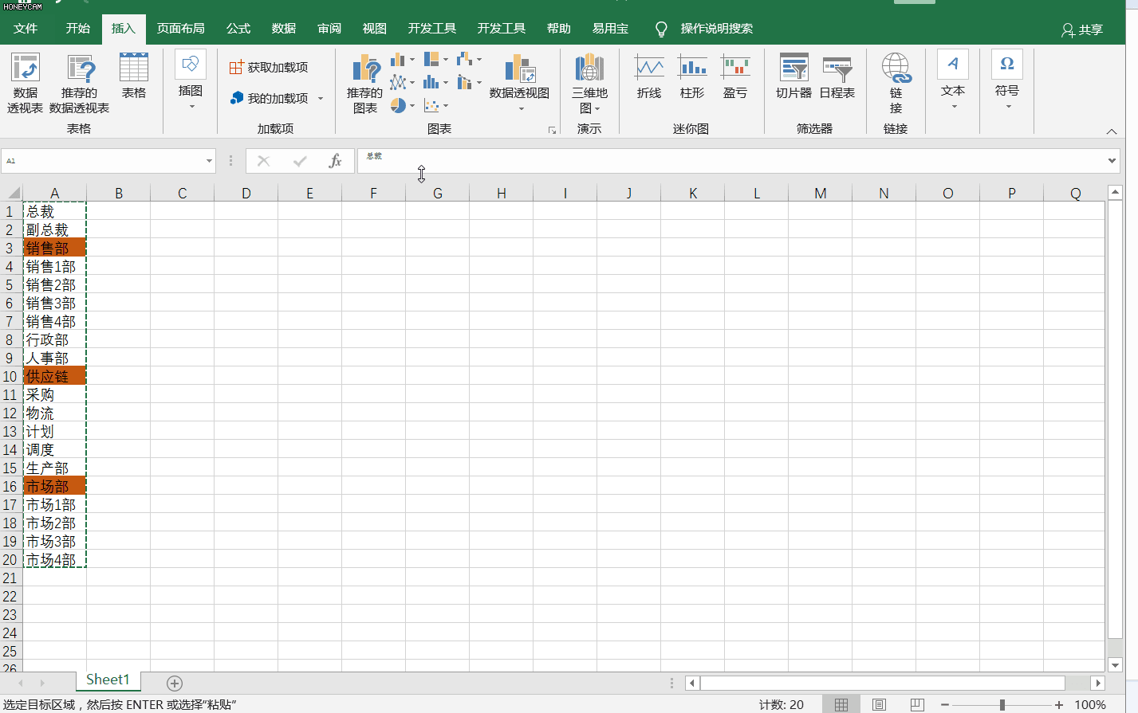This screenshot has width=1138, height=713.
Task: Insert a 表格 table
Action: coord(134,76)
